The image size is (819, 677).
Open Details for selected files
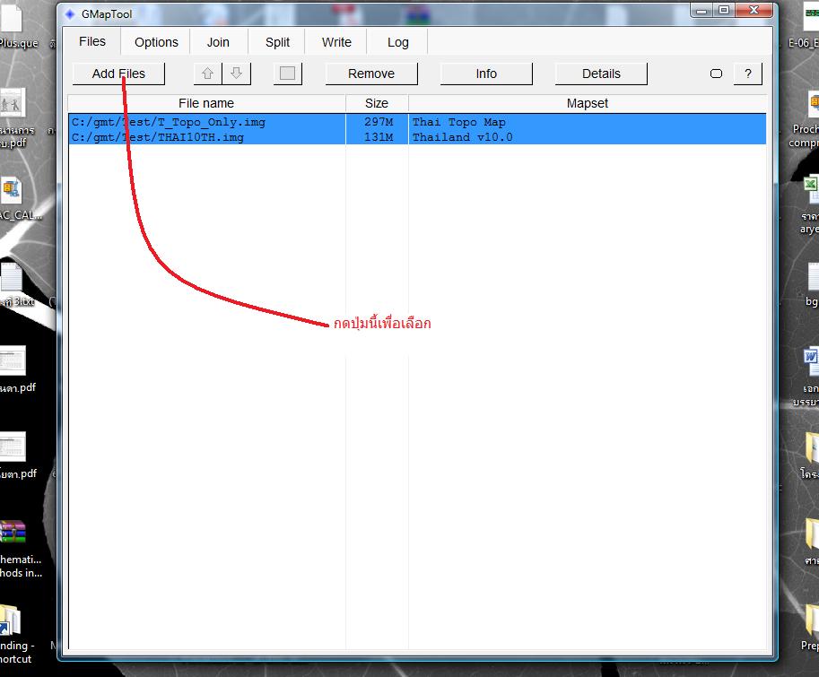click(x=601, y=74)
